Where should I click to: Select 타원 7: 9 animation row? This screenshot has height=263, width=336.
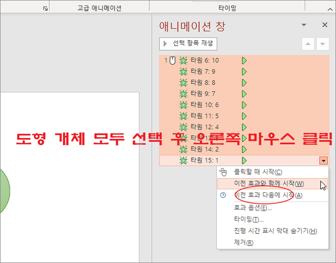[x=244, y=72]
